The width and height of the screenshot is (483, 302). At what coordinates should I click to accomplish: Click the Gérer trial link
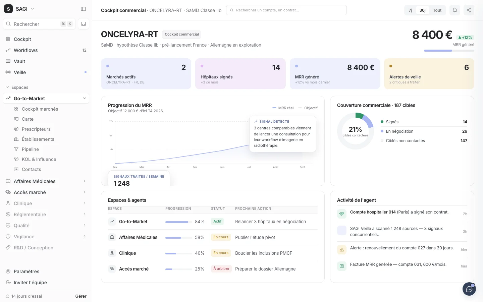[x=81, y=296]
